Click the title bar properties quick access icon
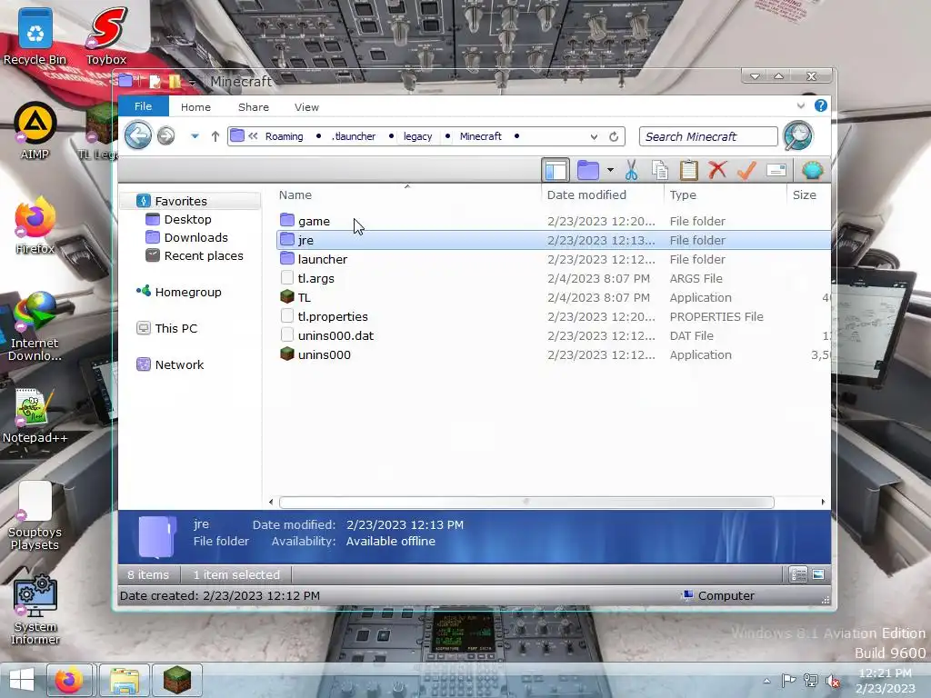931x698 pixels. [x=155, y=81]
